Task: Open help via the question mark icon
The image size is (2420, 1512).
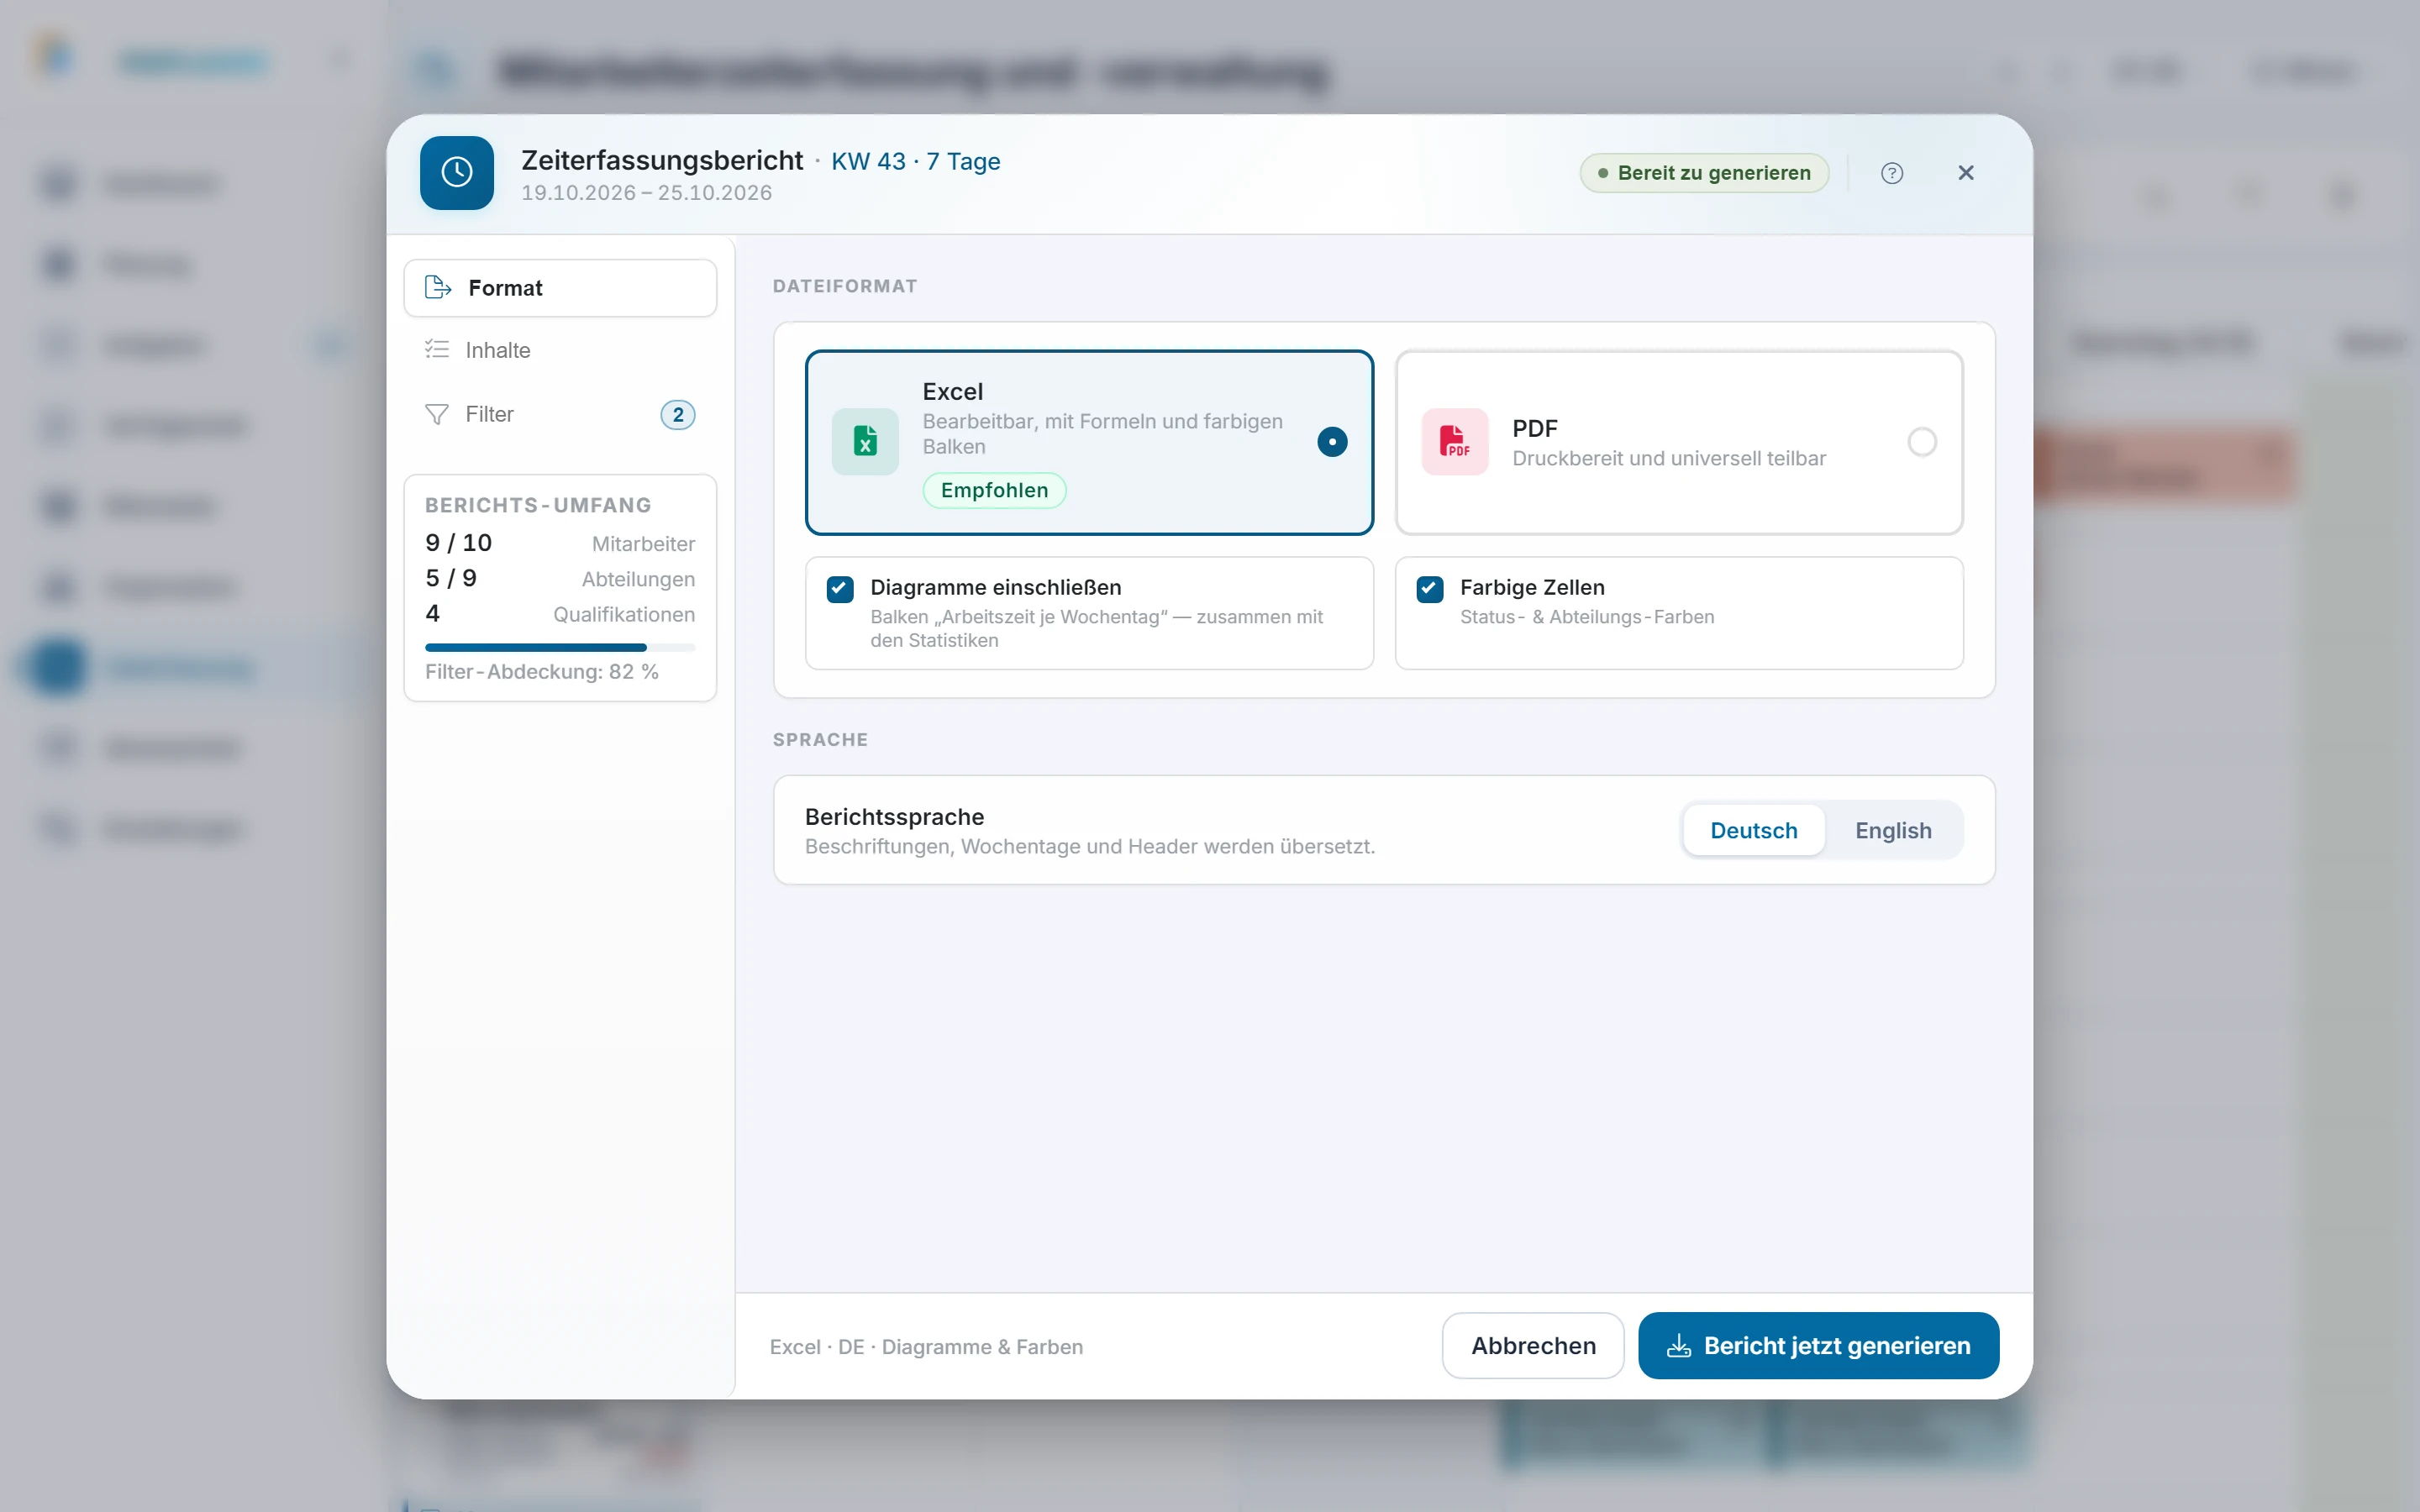Action: click(x=1891, y=173)
